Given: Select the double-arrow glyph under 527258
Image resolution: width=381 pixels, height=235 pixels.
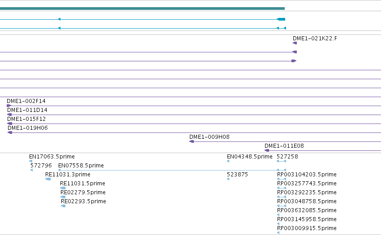Looking at the screenshot, I should tap(281, 161).
